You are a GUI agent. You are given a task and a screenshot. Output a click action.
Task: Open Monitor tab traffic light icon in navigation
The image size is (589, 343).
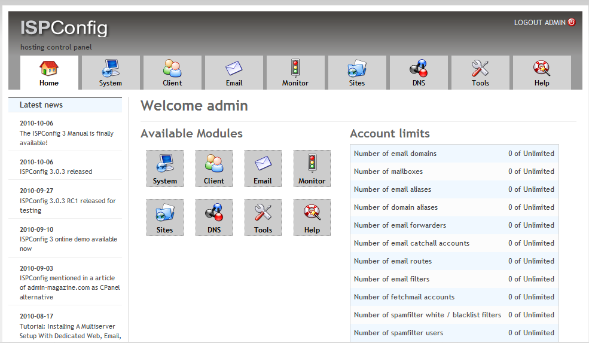pyautogui.click(x=295, y=68)
